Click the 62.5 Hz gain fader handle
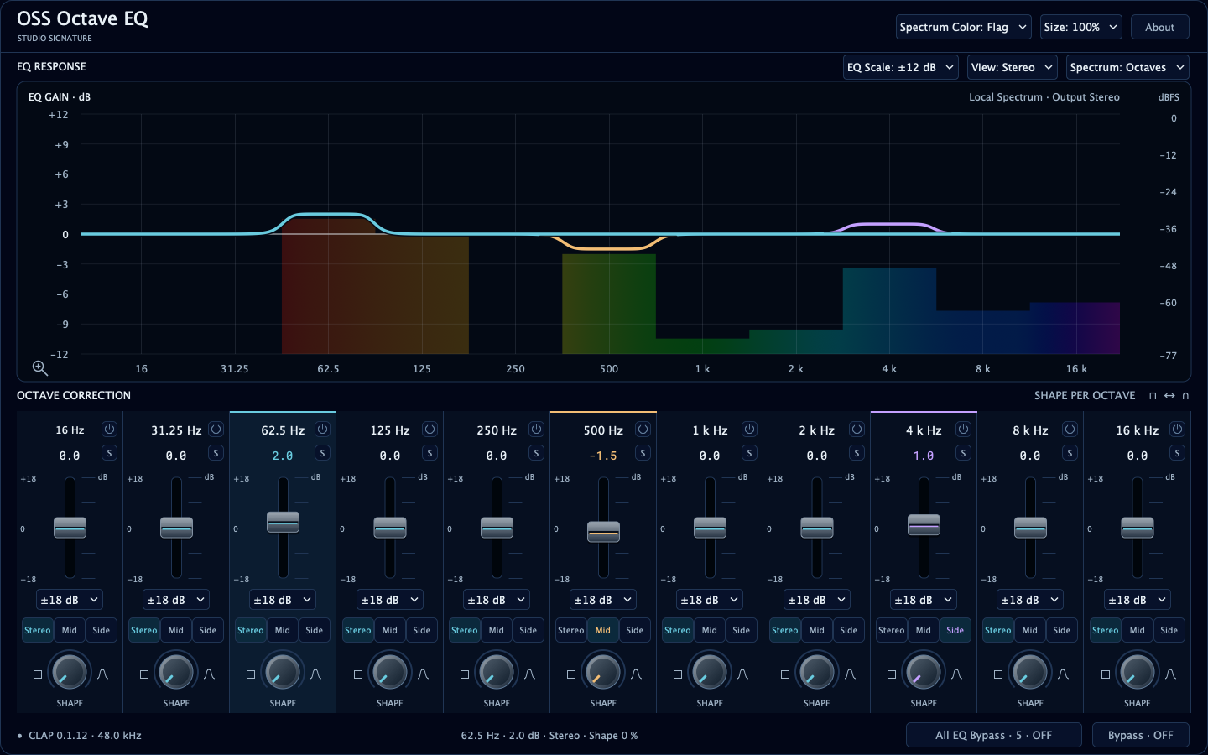The height and width of the screenshot is (755, 1208). pyautogui.click(x=283, y=522)
